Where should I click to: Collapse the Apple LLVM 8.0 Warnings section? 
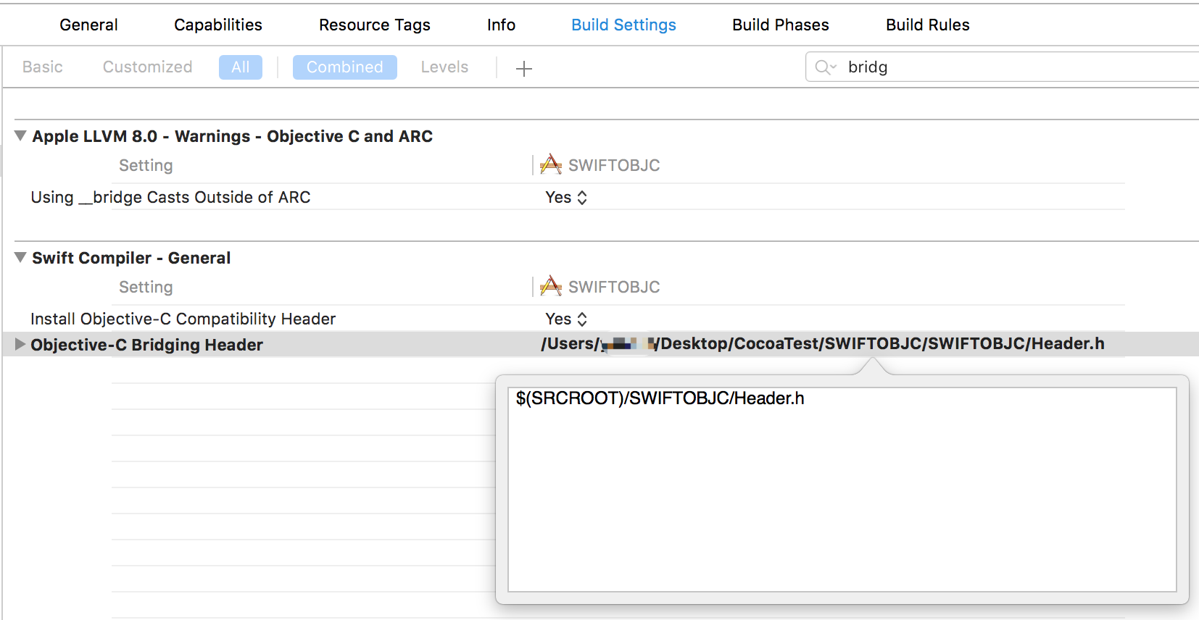(20, 135)
